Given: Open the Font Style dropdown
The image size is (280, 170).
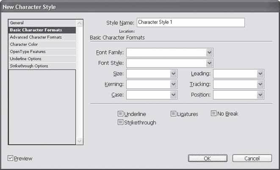Looking at the screenshot, I should [209, 63].
